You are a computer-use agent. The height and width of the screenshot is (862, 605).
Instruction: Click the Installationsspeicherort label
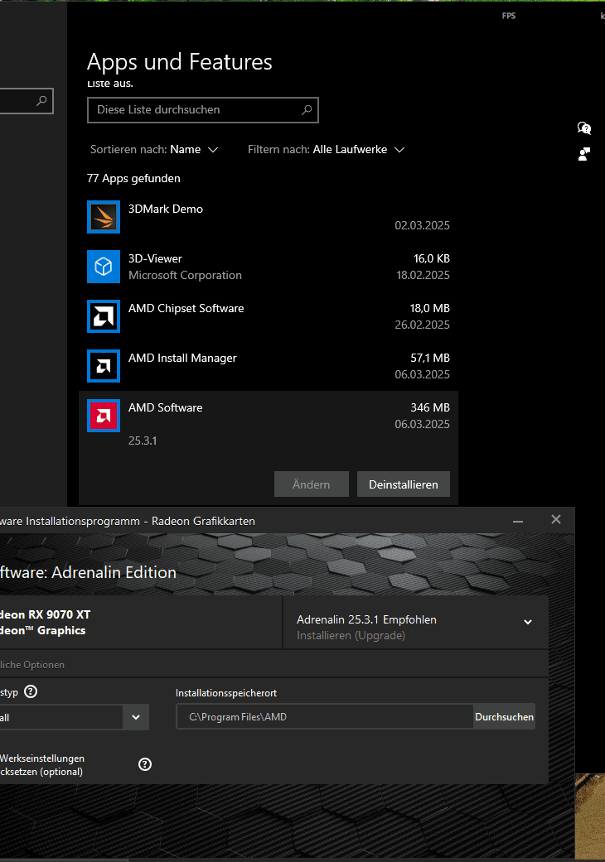coord(226,693)
